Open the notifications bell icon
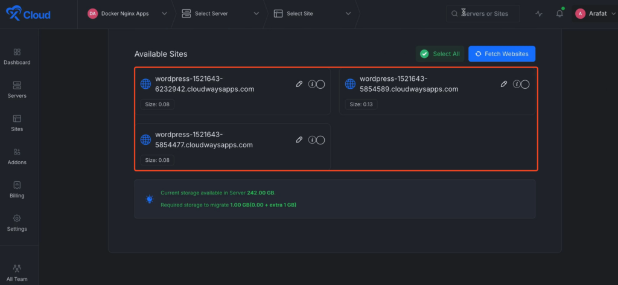The width and height of the screenshot is (618, 285). click(559, 13)
